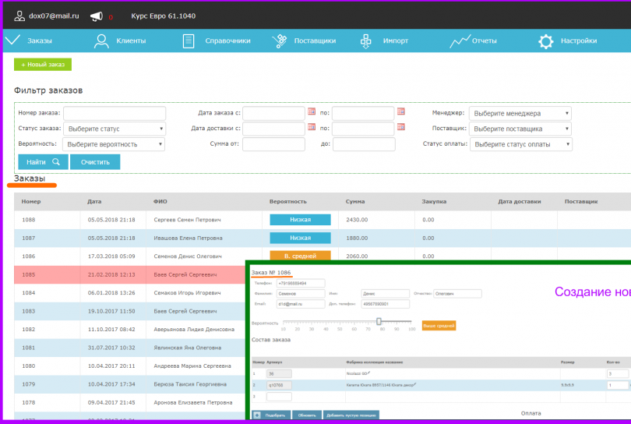Click the probability slider handle in order 1086
Screen dimensions: 631x424
coord(379,321)
